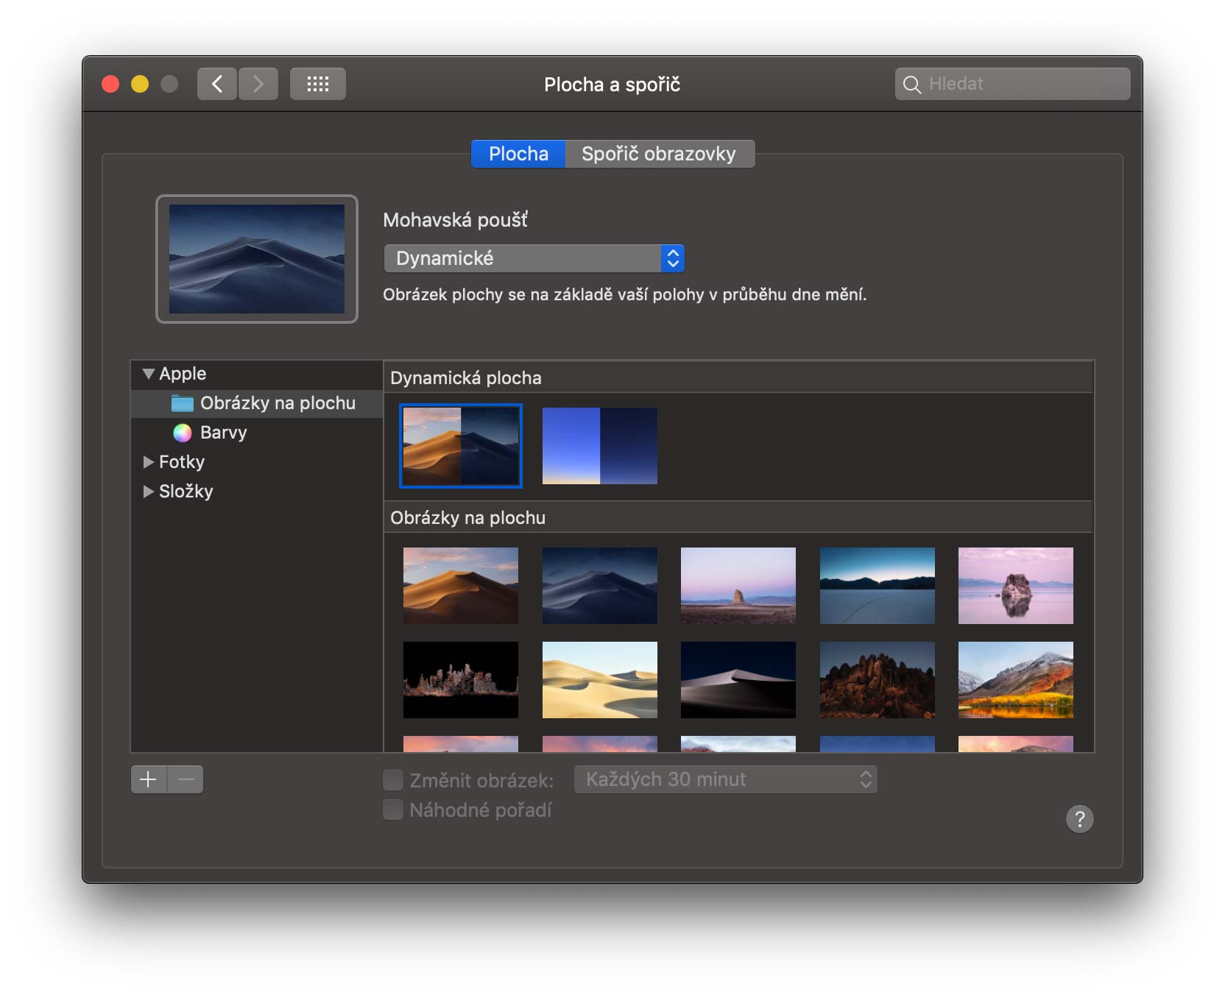Click the magnifier icon in search field
Viewport: 1225px width, 992px height.
click(912, 85)
